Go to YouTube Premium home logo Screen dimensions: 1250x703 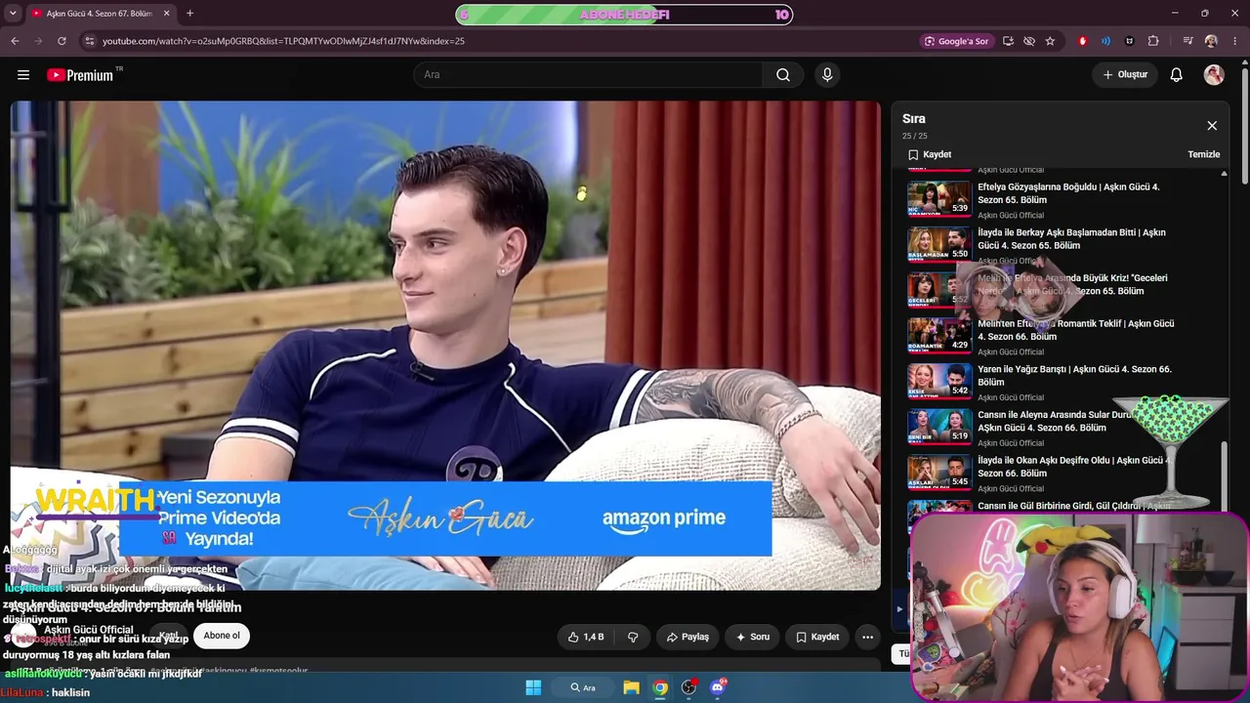click(x=80, y=75)
